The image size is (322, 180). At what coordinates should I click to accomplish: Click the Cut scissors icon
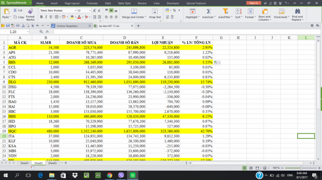15,10
